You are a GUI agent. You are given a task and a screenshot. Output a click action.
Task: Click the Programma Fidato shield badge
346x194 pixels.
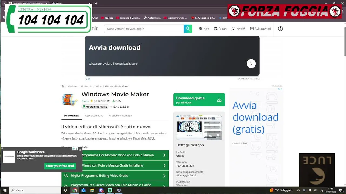coord(95,107)
